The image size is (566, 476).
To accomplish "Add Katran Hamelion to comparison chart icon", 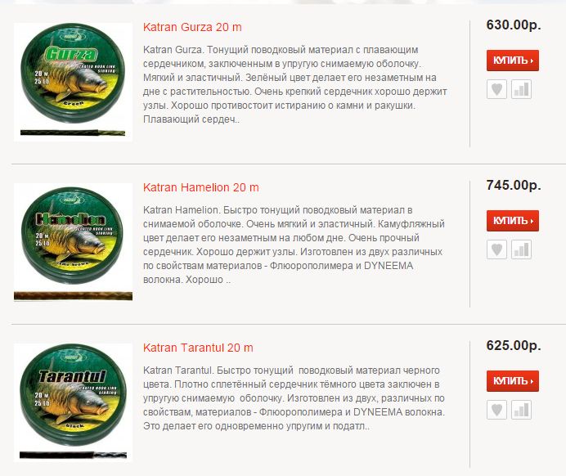I will pos(521,249).
